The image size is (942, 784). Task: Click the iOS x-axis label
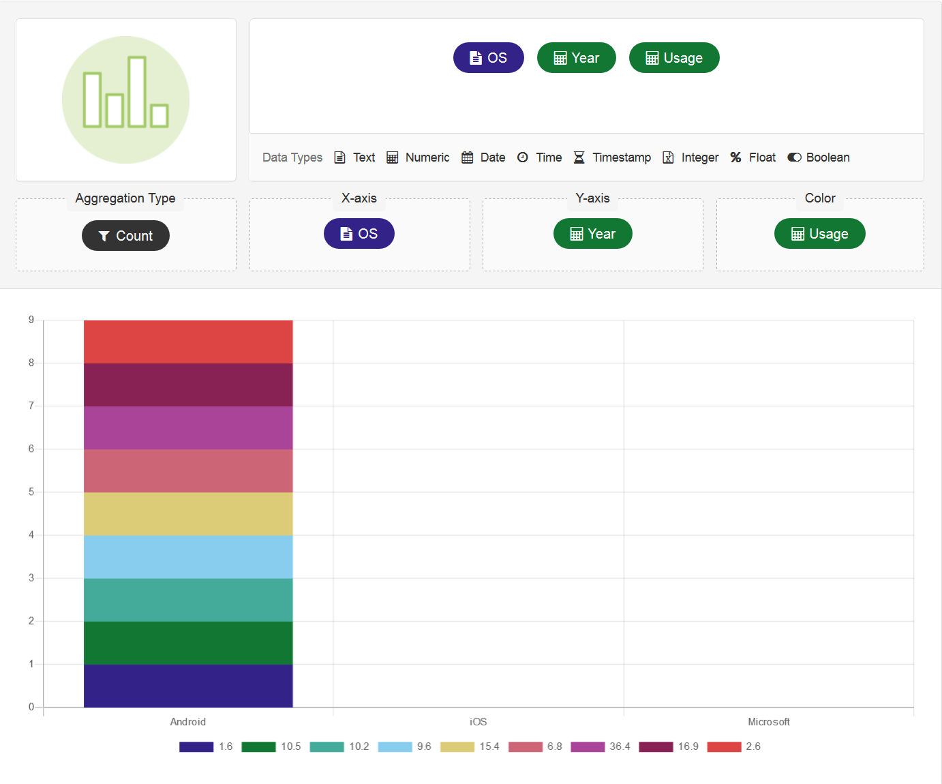click(478, 722)
